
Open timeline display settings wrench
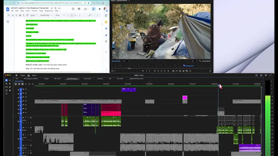[29, 84]
